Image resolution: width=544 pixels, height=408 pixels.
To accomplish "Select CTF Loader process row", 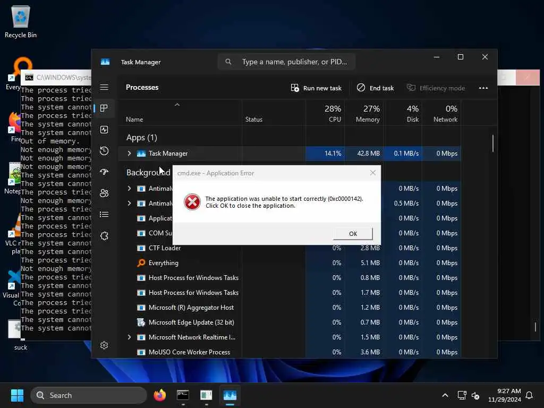I will tap(290, 248).
